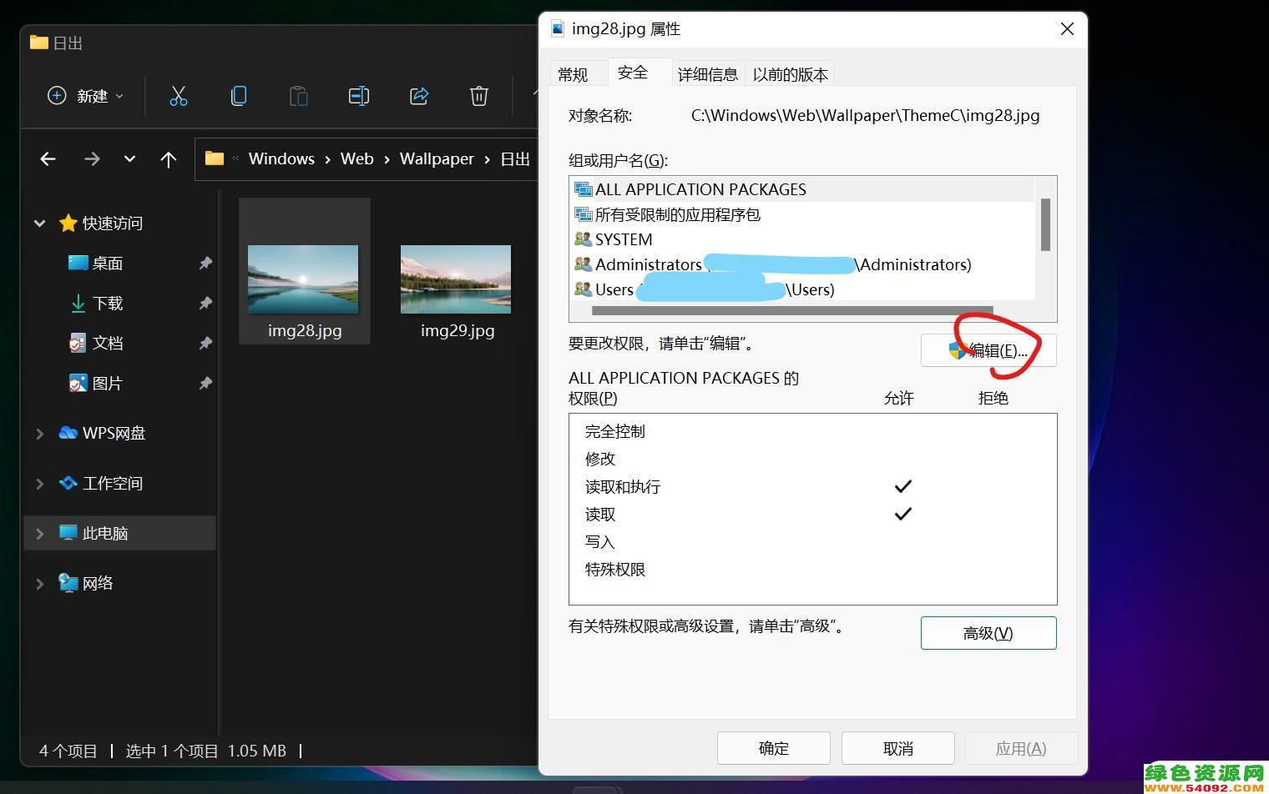Image resolution: width=1269 pixels, height=794 pixels.
Task: Switch to the 详细信息 tab
Action: click(x=708, y=74)
